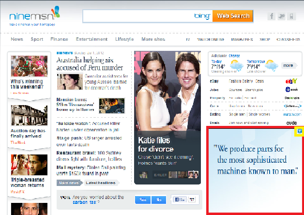This screenshot has height=215, width=304.
Task: Click the woman's photo under the Peru murder headline
Action: coord(70,82)
